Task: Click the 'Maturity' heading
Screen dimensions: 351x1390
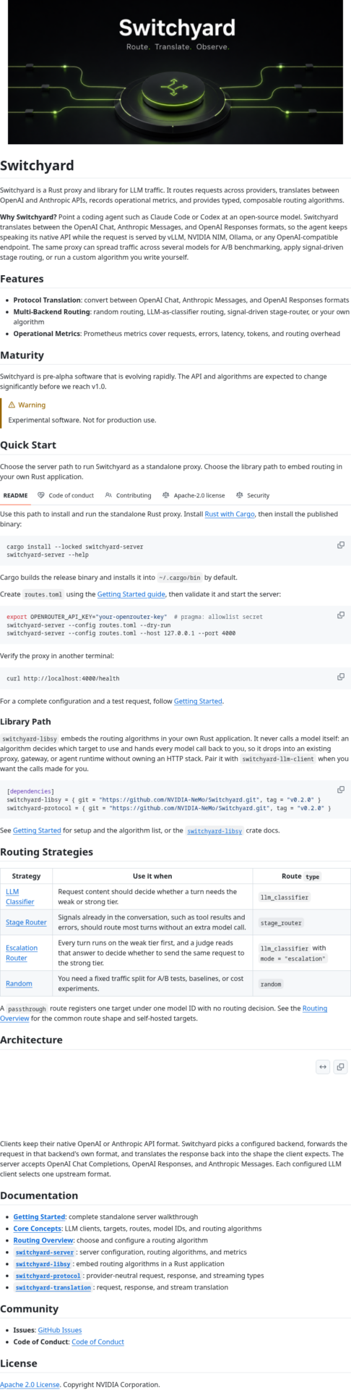Action: 22,355
